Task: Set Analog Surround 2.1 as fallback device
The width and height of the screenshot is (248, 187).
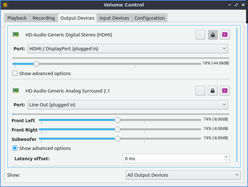Action: (x=225, y=91)
